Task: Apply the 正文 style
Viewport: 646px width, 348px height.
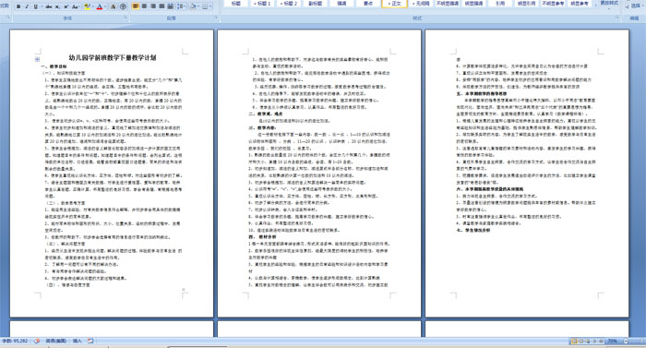Action: point(395,4)
